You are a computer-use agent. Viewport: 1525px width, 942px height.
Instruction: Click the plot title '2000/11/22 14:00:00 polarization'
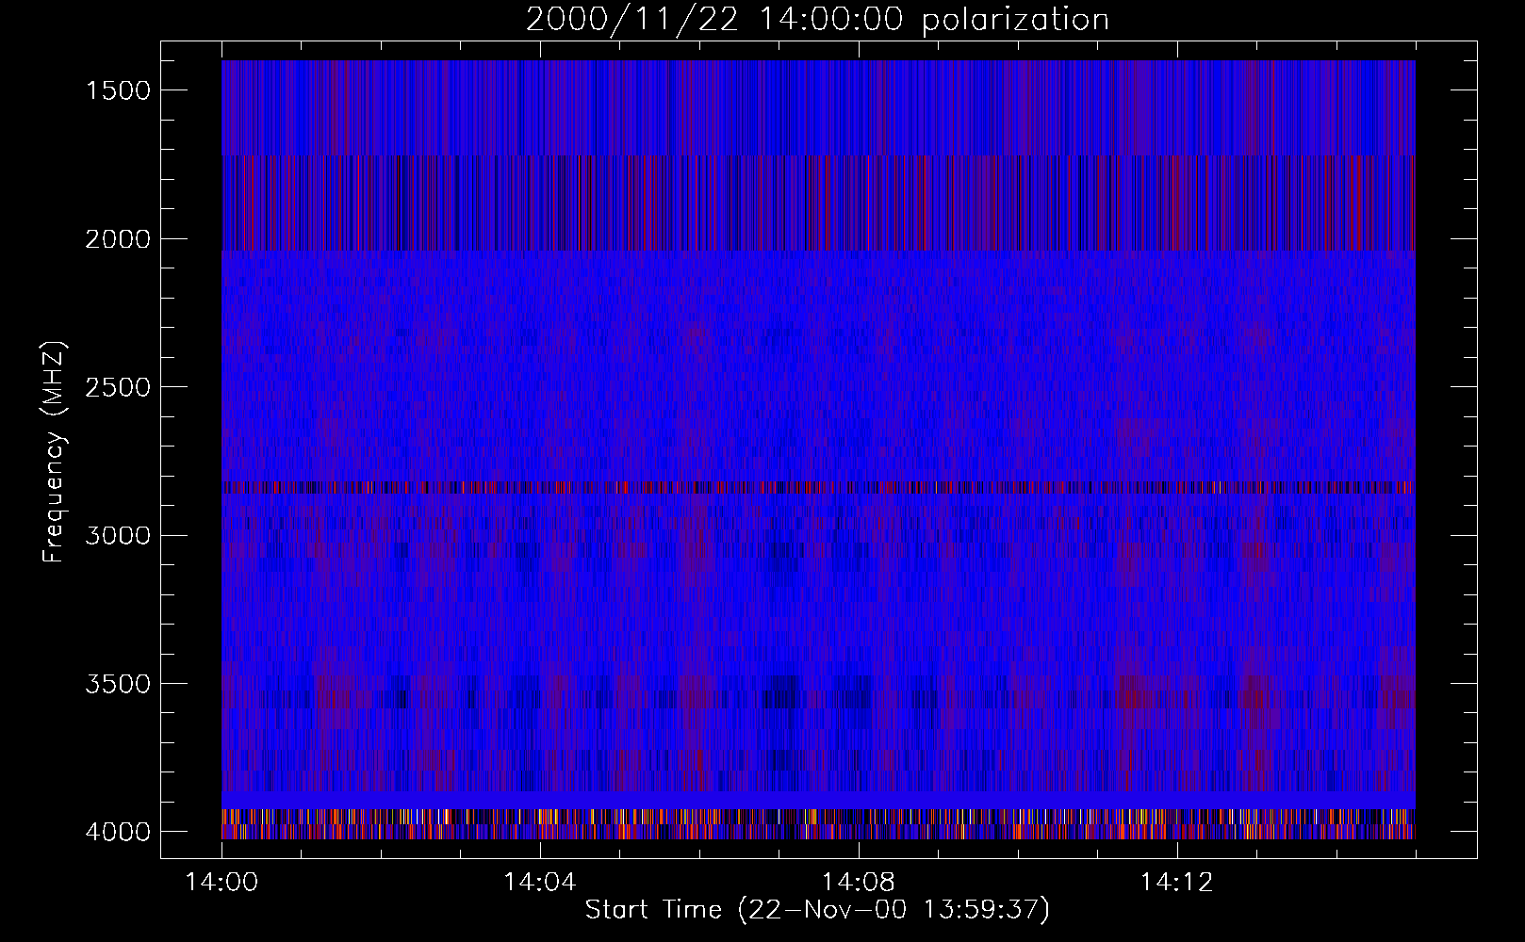point(817,19)
